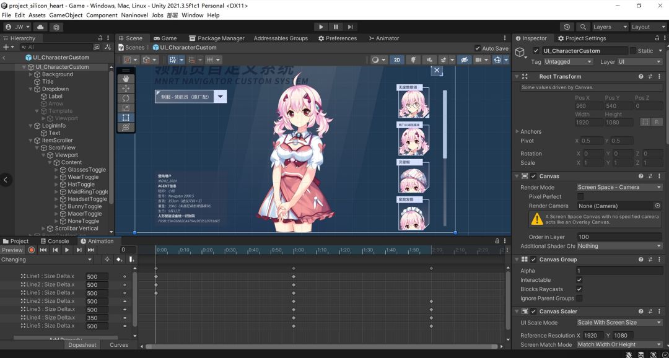The width and height of the screenshot is (669, 358).
Task: Go to the first animation keyframe
Action: pyautogui.click(x=43, y=250)
